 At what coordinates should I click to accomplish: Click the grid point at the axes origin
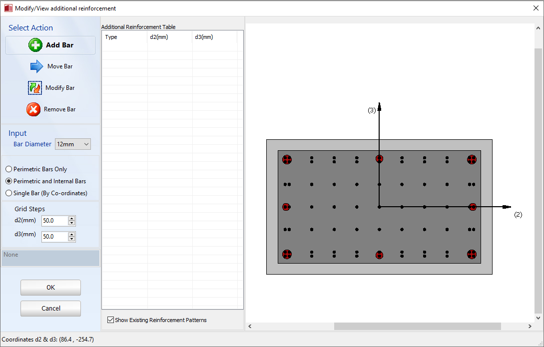[x=379, y=207]
